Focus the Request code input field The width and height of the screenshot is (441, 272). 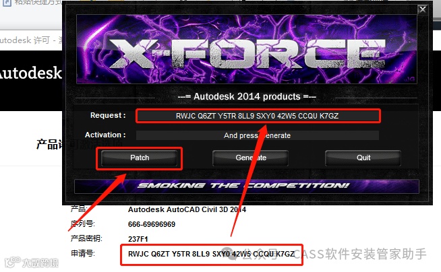pos(258,116)
